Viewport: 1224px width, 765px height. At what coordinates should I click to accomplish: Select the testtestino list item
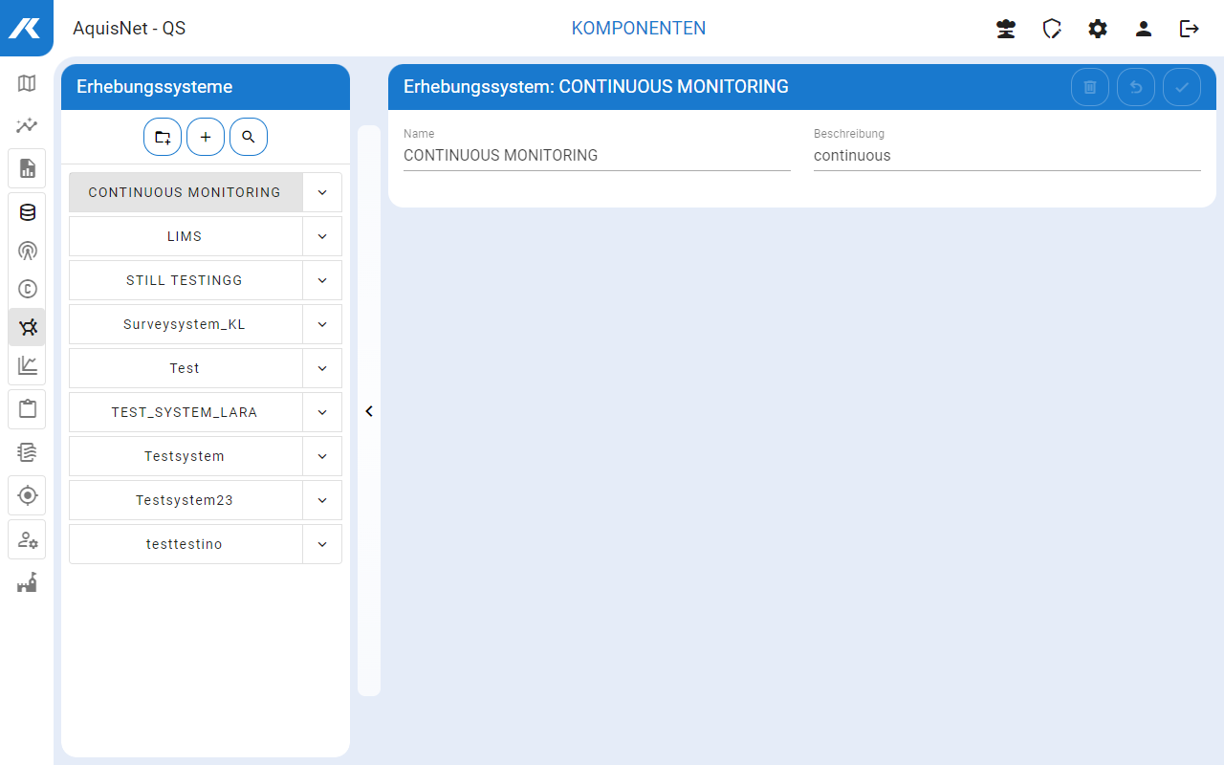click(x=186, y=544)
